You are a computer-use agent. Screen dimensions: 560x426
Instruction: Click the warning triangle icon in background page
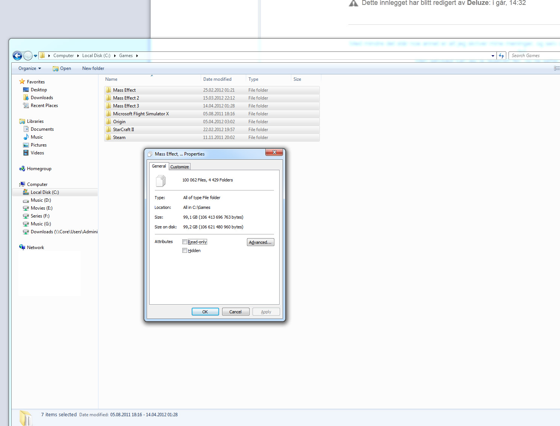coord(354,3)
